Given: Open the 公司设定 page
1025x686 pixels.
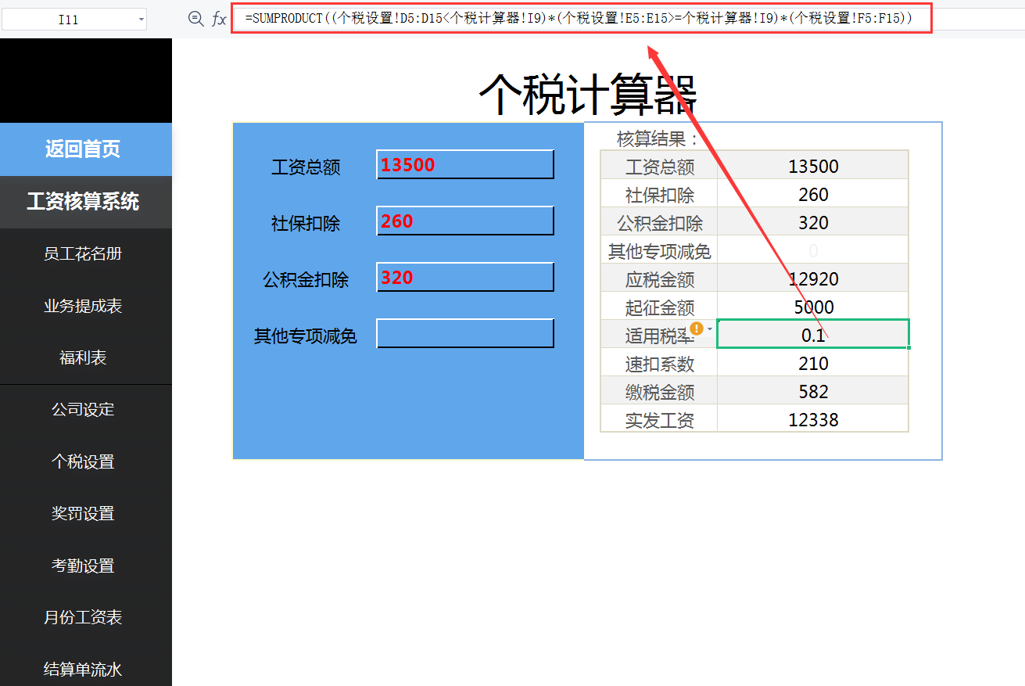Looking at the screenshot, I should [x=84, y=409].
